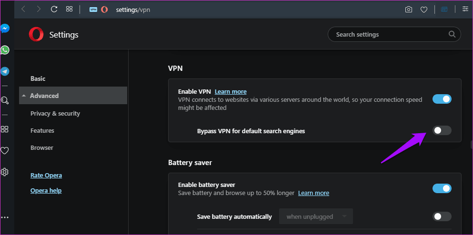Screen dimensions: 473x235
Task: Click the VPN badge in address bar
Action: click(93, 10)
